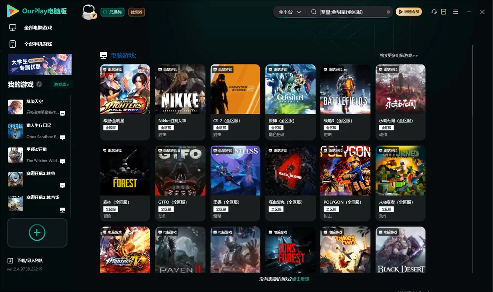The height and width of the screenshot is (292, 493).
Task: Open the 永劫无间 game card
Action: tap(400, 102)
